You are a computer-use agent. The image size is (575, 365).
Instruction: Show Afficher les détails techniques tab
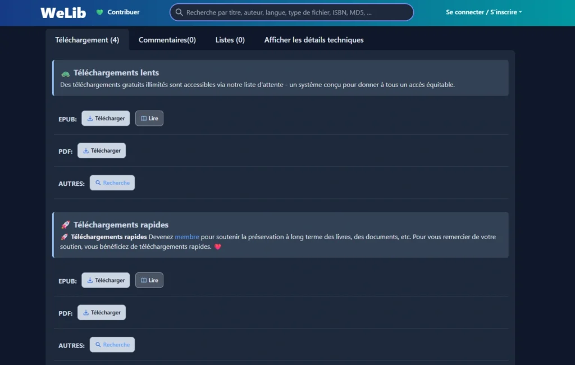coord(314,40)
